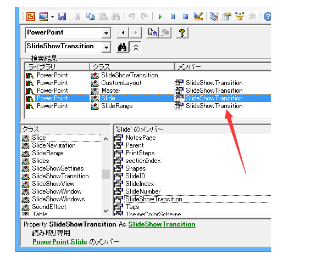
Task: Run macro with the green play icon
Action: pos(160,16)
